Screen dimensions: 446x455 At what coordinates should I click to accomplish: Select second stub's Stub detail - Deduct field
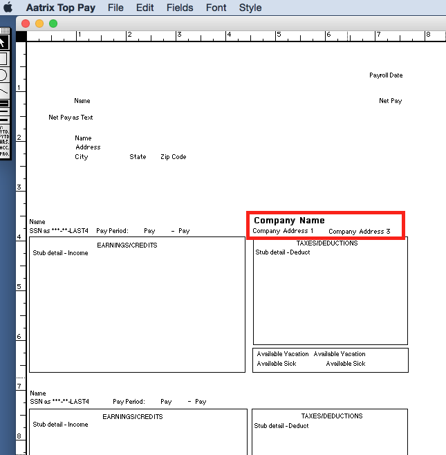(281, 426)
